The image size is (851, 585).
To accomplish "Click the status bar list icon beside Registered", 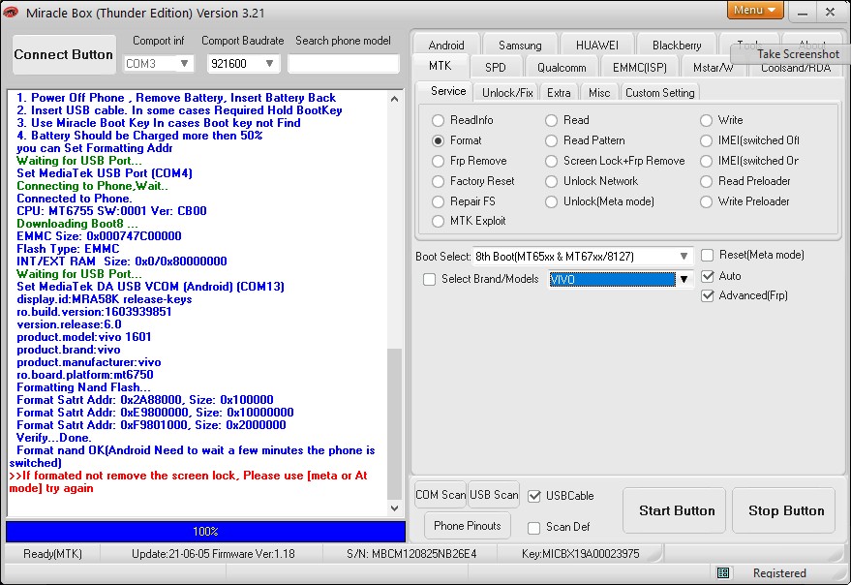I will 723,573.
